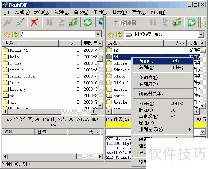Click the play queue icon in right toolbar
Viewport: 208px width, 169px height.
click(165, 22)
